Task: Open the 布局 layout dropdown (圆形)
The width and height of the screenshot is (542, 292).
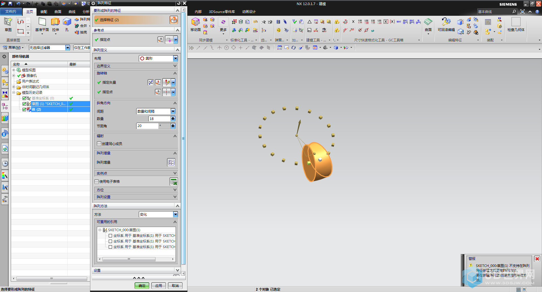Action: coord(175,58)
